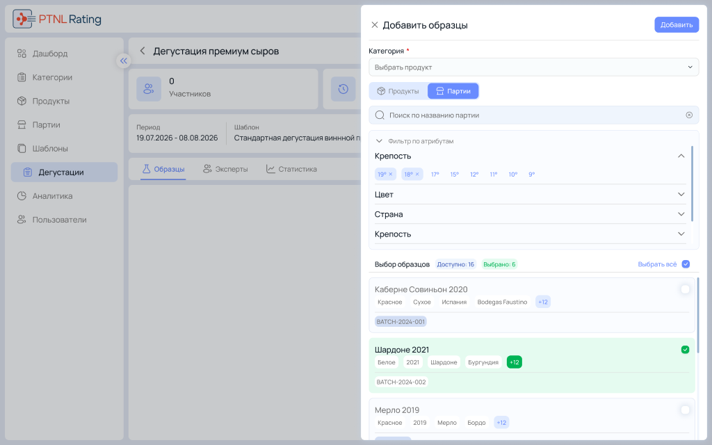Click the Добавить button
The width and height of the screenshot is (712, 445).
677,25
